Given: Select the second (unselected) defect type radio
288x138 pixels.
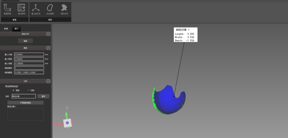Looking at the screenshot, I should 28,90.
